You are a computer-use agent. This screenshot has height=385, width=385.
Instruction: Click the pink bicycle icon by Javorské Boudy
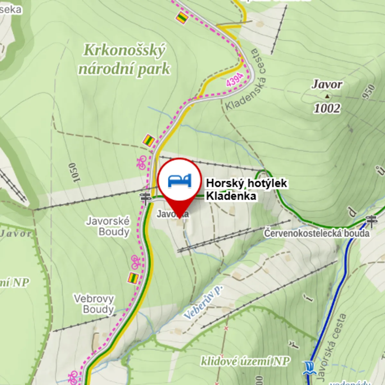pos(135,261)
